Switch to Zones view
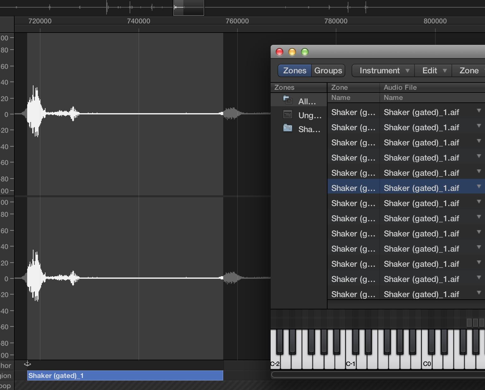Viewport: 485px width, 390px height. pyautogui.click(x=294, y=70)
